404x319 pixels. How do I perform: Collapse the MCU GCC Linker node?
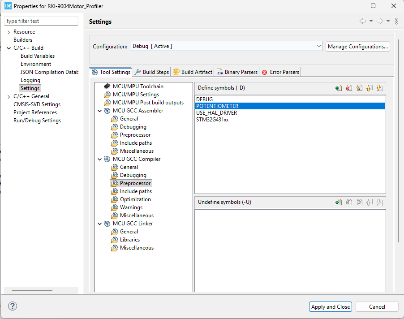[x=100, y=224]
